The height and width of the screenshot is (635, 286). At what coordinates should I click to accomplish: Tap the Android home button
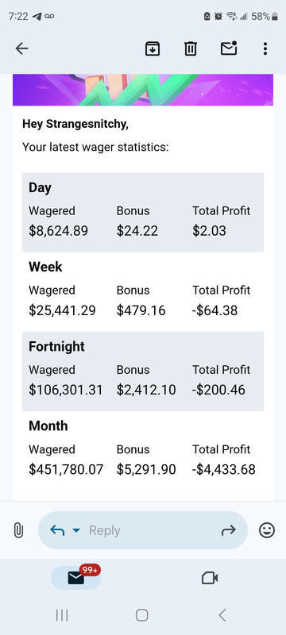point(141,616)
